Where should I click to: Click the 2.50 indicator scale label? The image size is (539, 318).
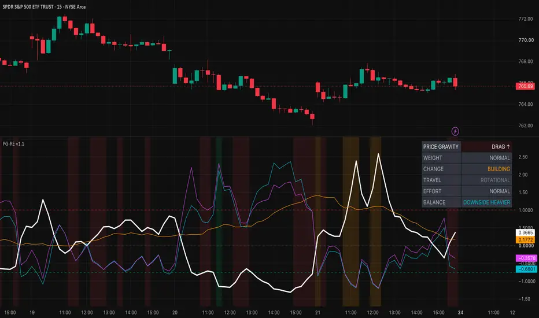pyautogui.click(x=523, y=157)
